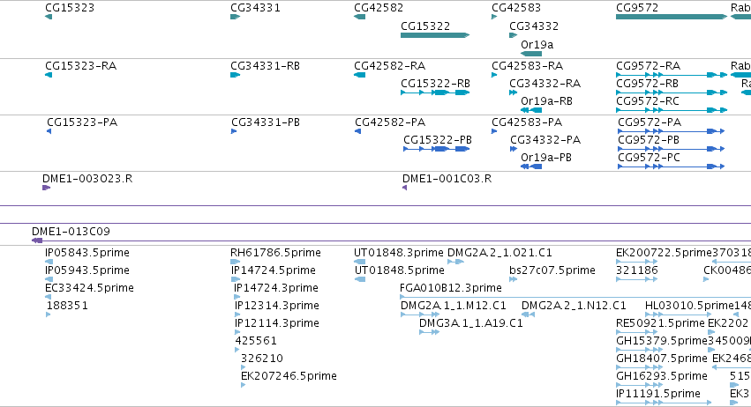Select the DMG3A.1_1.A19.C1 label
Screen dimensions: 751x407
pos(471,323)
